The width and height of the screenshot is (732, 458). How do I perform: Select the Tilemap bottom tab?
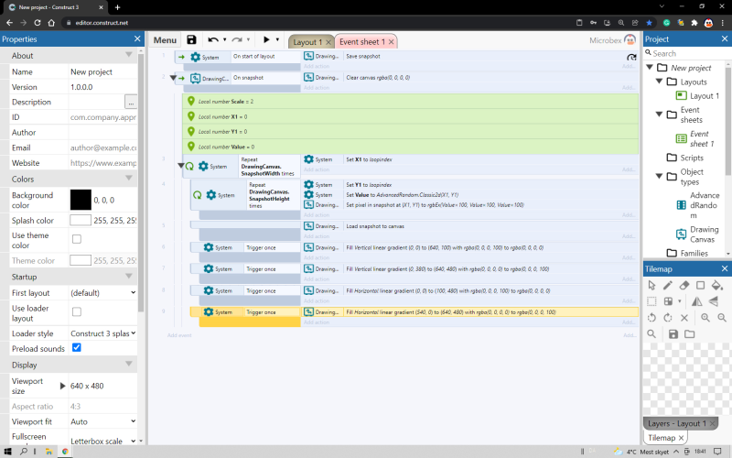click(662, 438)
